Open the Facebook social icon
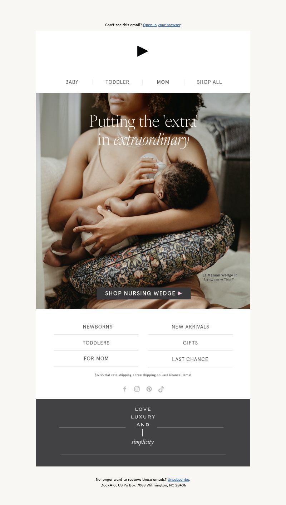Viewport: 286px width, 505px height. [125, 389]
